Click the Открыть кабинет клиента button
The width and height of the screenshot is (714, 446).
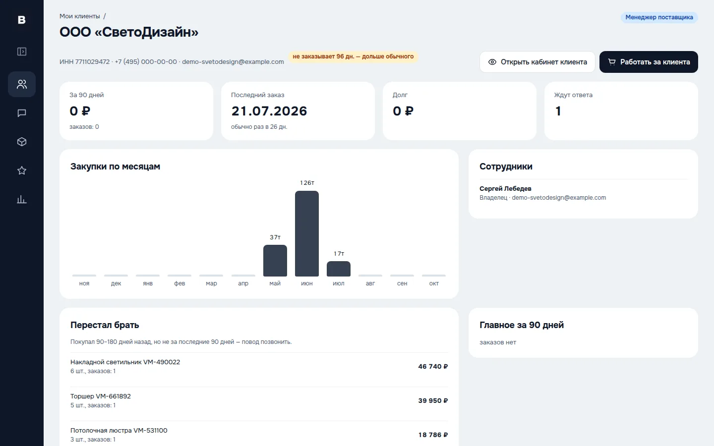coord(537,62)
